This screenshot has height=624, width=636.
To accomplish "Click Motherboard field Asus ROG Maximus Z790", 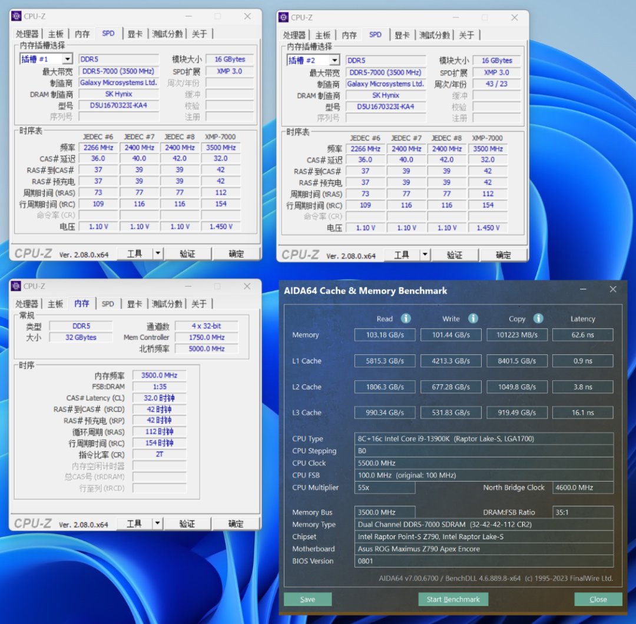I will coord(484,549).
